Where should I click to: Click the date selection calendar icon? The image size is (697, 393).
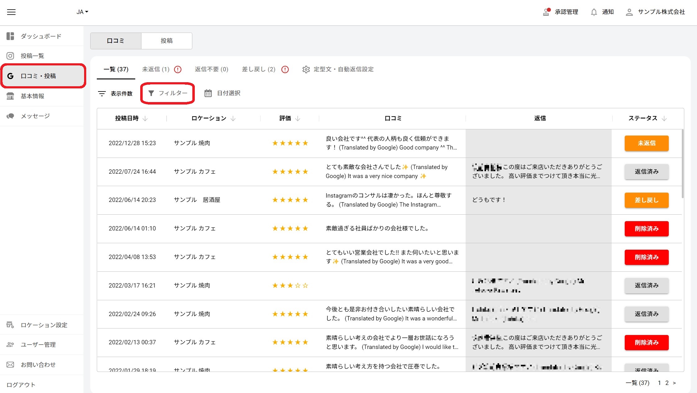[208, 93]
